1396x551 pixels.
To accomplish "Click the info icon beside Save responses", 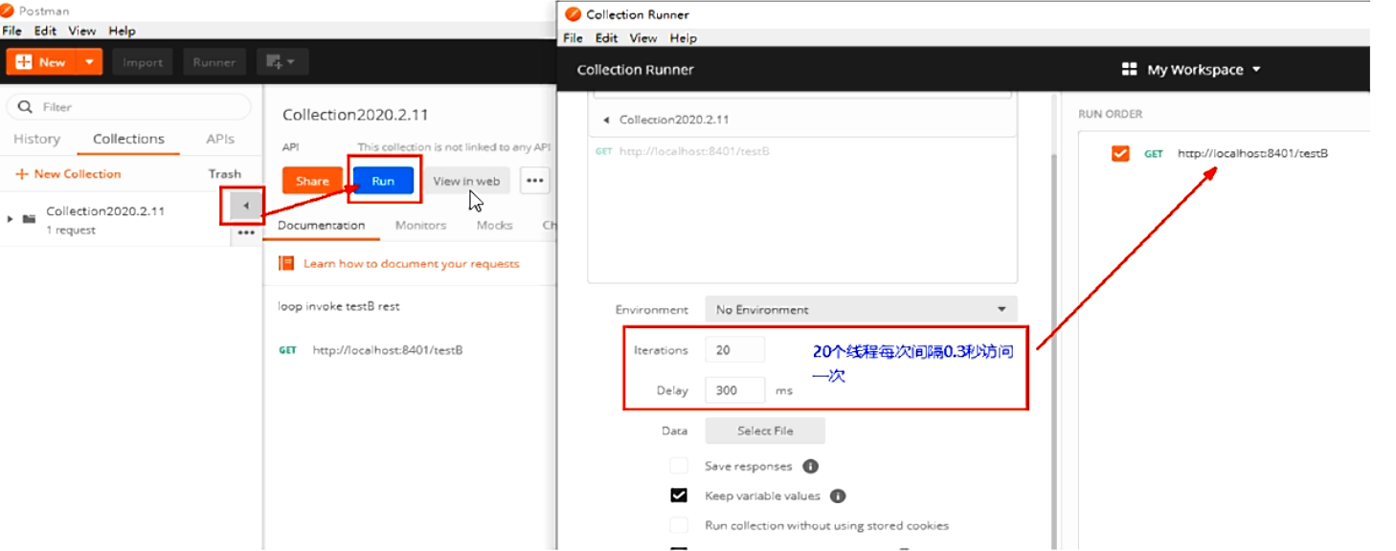I will 810,466.
